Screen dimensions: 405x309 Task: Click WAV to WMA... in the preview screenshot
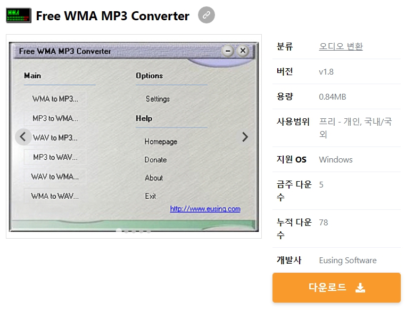[55, 176]
